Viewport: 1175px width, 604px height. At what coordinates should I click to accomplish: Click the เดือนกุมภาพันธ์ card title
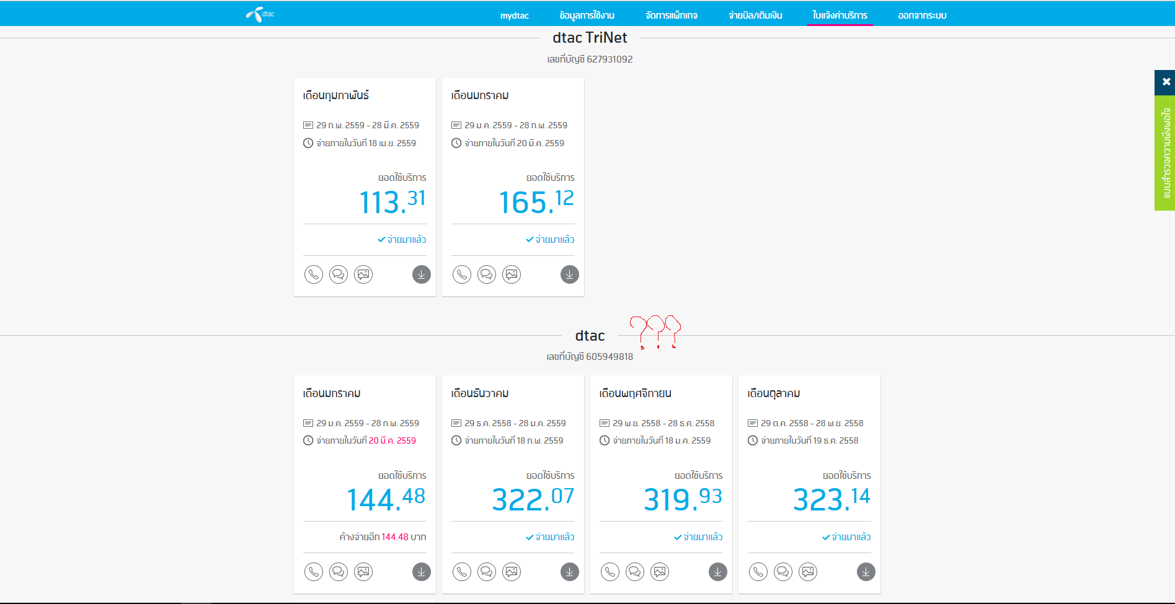point(336,95)
